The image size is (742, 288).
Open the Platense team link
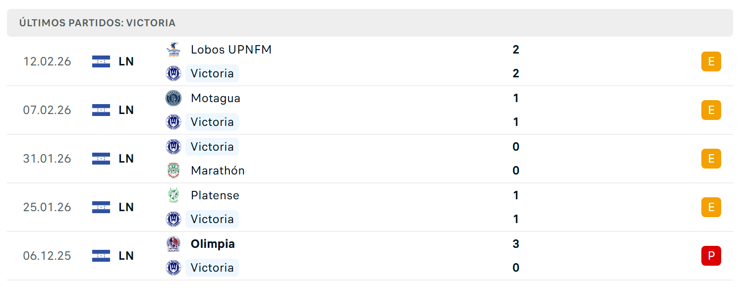coord(215,195)
